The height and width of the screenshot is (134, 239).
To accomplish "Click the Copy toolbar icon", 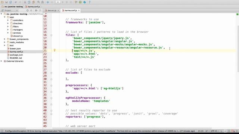I will coord(29,2).
